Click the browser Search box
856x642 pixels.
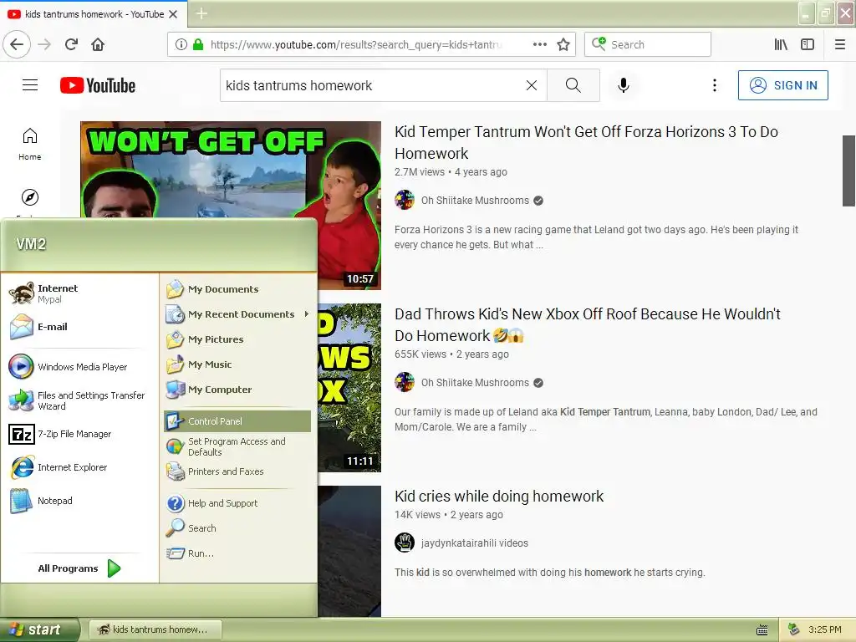pyautogui.click(x=648, y=44)
